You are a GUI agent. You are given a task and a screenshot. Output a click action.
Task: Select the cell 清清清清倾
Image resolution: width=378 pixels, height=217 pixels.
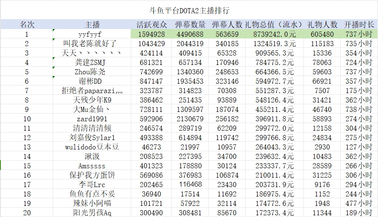coord(92,128)
